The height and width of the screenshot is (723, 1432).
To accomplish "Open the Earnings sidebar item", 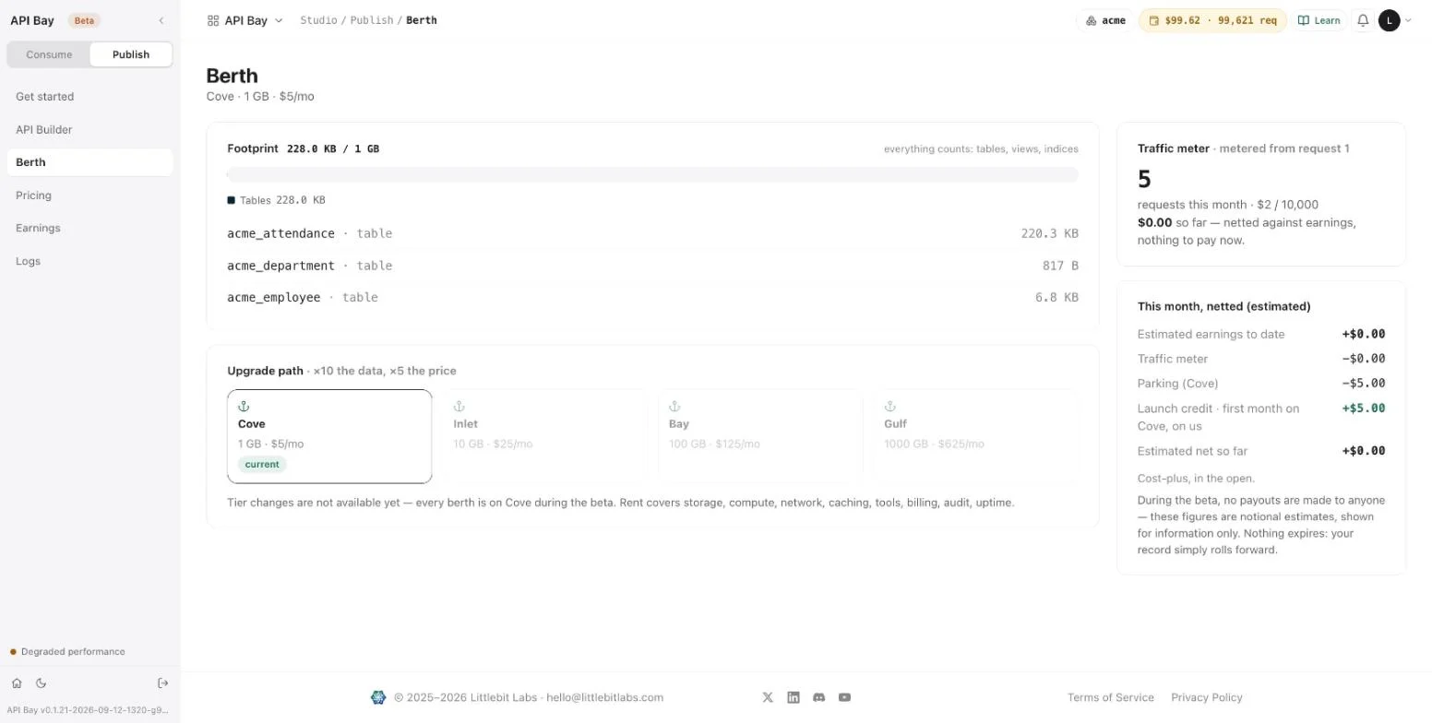I will click(x=89, y=228).
